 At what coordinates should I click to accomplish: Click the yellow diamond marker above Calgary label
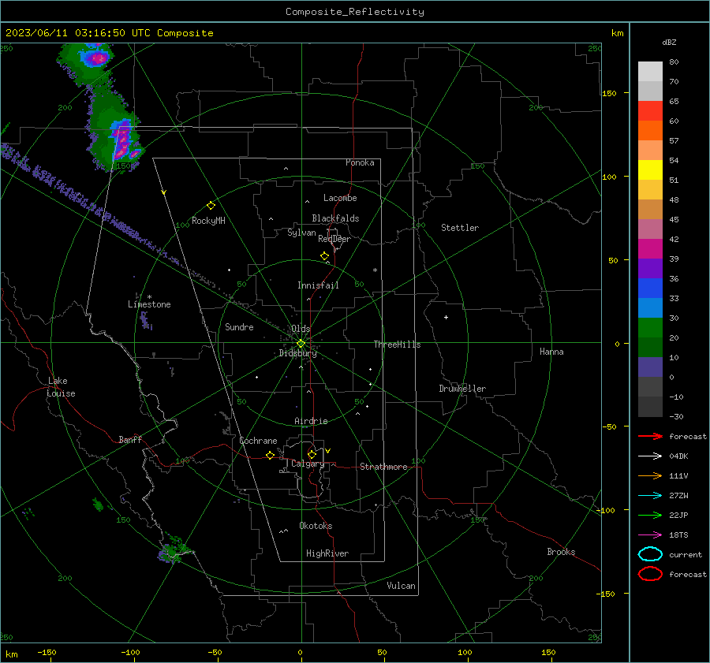point(312,454)
